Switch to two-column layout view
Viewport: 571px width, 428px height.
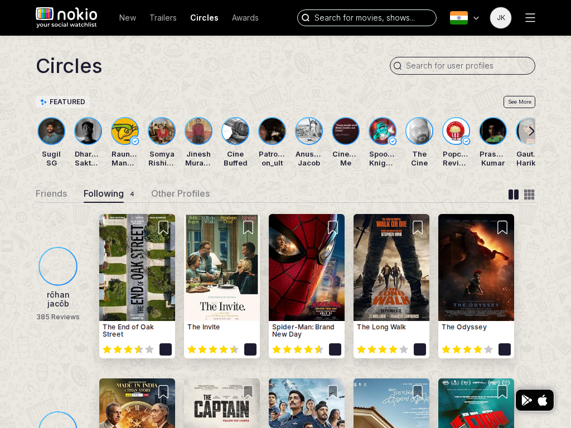(x=514, y=194)
